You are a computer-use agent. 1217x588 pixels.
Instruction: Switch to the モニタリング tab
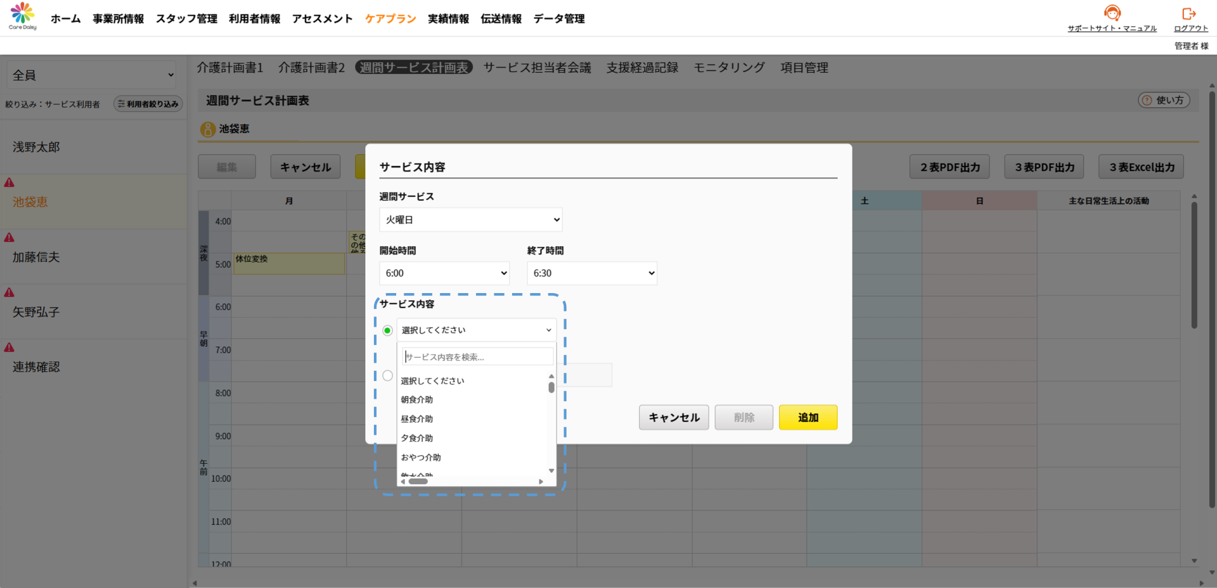tap(729, 68)
